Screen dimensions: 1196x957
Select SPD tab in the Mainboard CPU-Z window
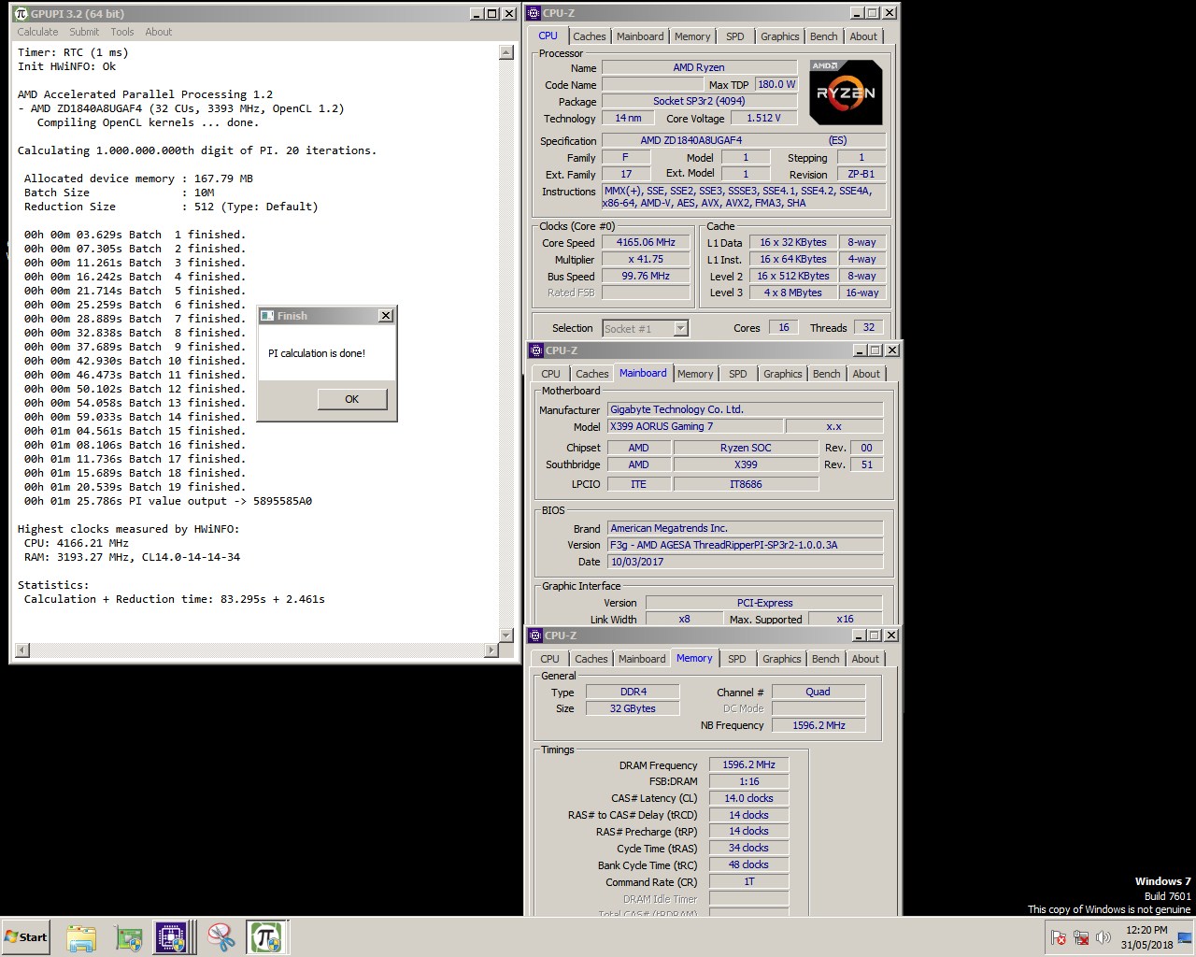click(x=738, y=374)
